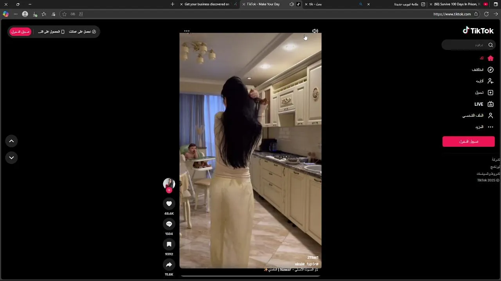Open the video three-dot options menu
This screenshot has width=501, height=281.
187,31
